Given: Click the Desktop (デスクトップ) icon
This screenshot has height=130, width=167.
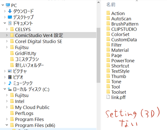Looking at the screenshot, I should (10, 17).
